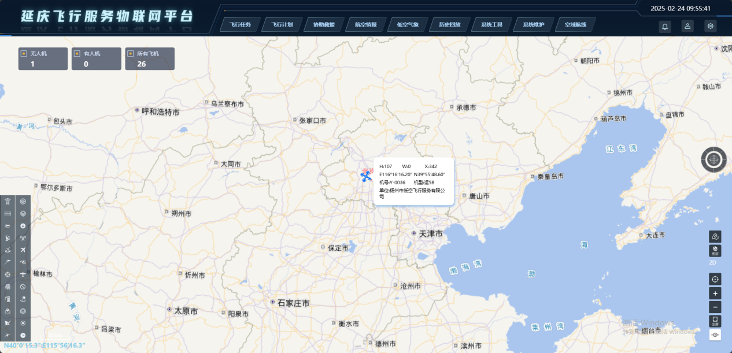
Task: Click the aircraft marker on the map
Action: pos(365,176)
